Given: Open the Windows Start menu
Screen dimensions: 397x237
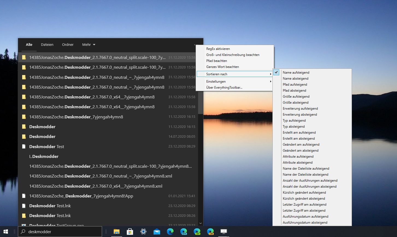Looking at the screenshot, I should pos(6,232).
